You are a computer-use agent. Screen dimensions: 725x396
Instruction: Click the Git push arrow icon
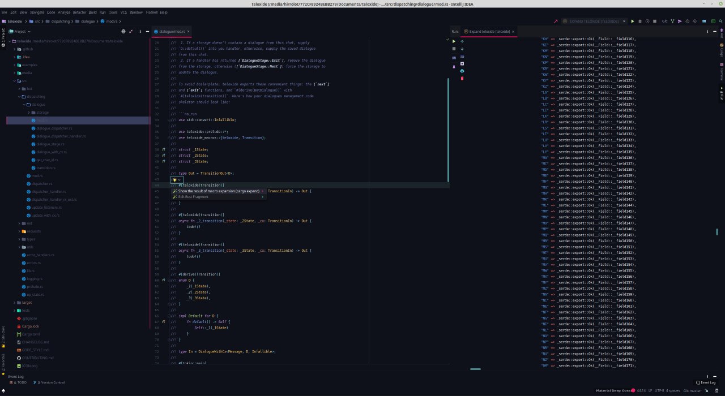680,21
